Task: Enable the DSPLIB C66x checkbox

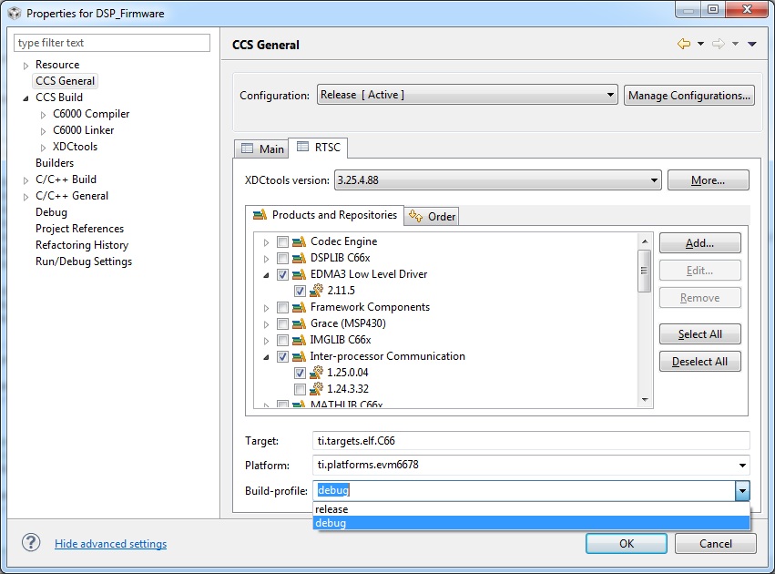Action: 282,258
